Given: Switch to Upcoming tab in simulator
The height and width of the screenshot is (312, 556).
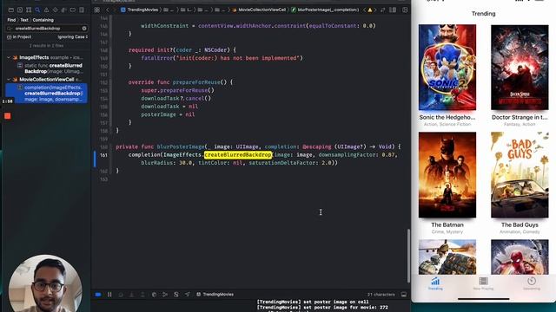Looking at the screenshot, I should pos(532,283).
